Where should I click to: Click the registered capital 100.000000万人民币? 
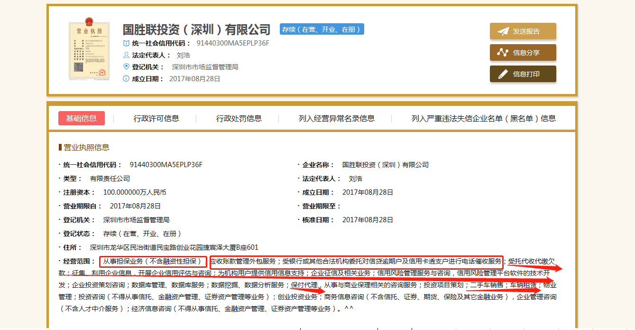coord(135,192)
